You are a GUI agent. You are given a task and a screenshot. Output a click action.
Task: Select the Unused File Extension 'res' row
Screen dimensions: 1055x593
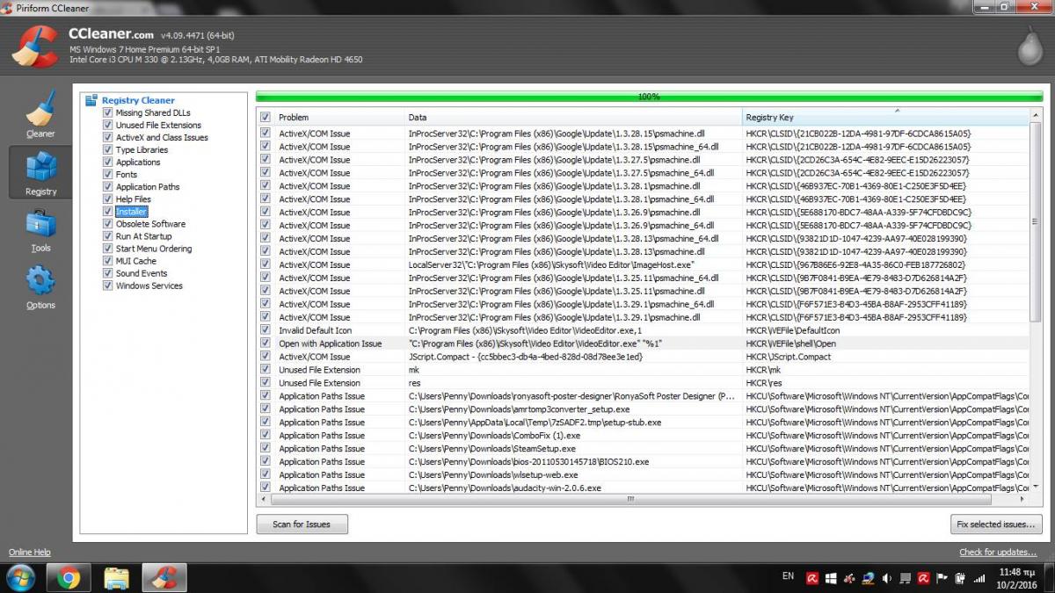point(643,383)
